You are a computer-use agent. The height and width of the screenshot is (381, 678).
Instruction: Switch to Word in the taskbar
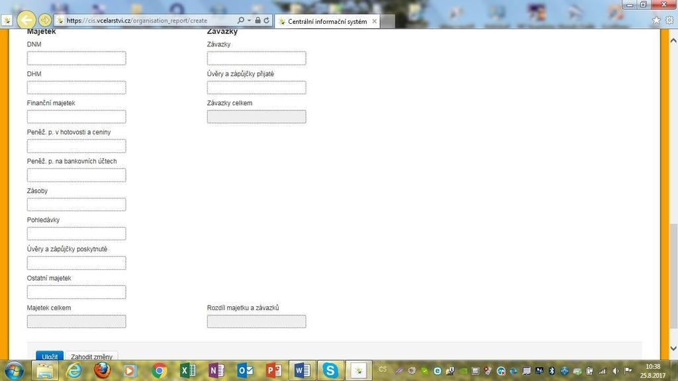(302, 370)
